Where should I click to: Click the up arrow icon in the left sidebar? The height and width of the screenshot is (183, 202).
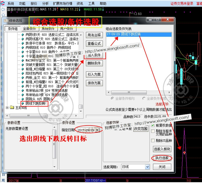pyautogui.click(x=3, y=15)
